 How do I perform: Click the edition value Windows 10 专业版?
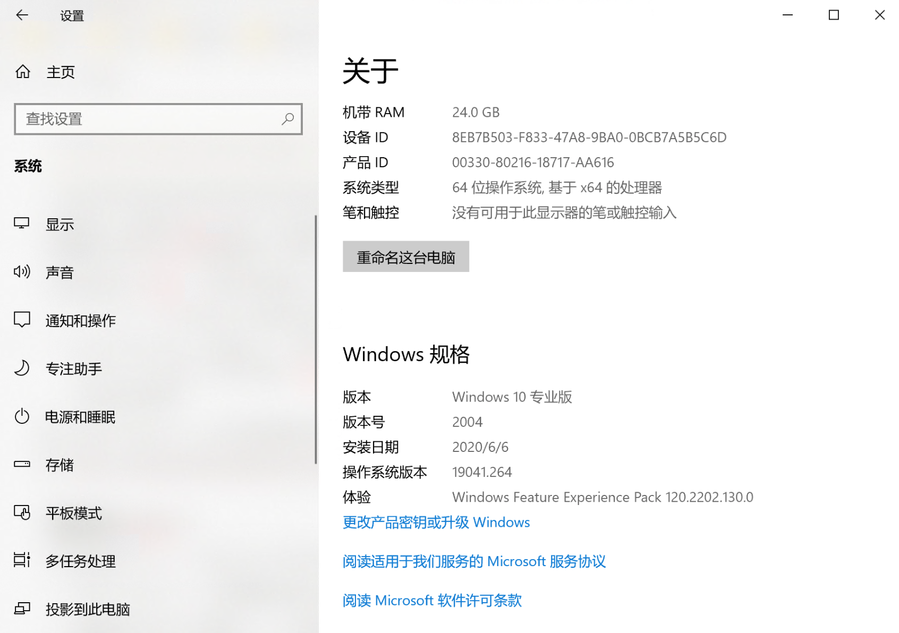(x=512, y=397)
